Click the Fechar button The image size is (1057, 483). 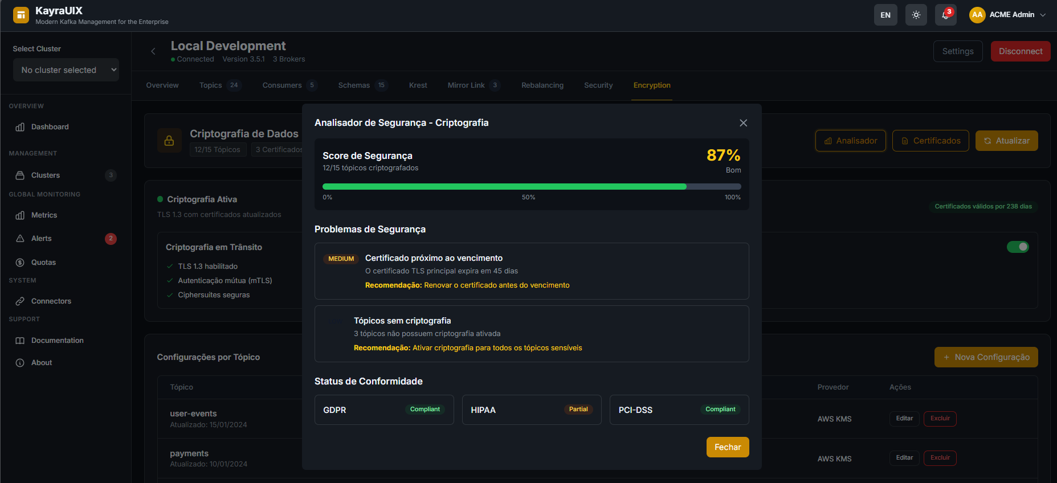(x=728, y=447)
